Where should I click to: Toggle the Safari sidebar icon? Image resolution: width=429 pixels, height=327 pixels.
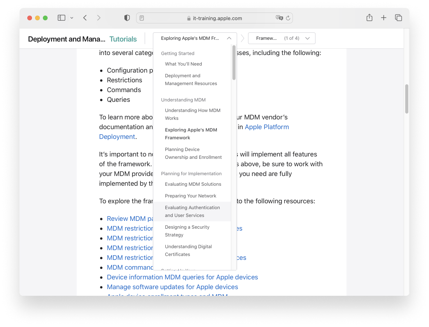coord(61,18)
